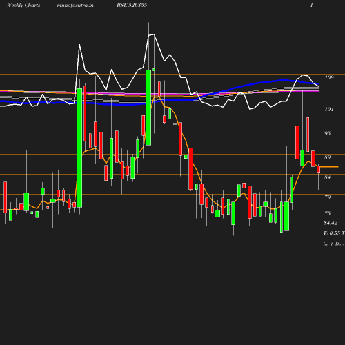Click the 84.42 last price value
The width and height of the screenshot is (345, 345).
pyautogui.click(x=331, y=223)
